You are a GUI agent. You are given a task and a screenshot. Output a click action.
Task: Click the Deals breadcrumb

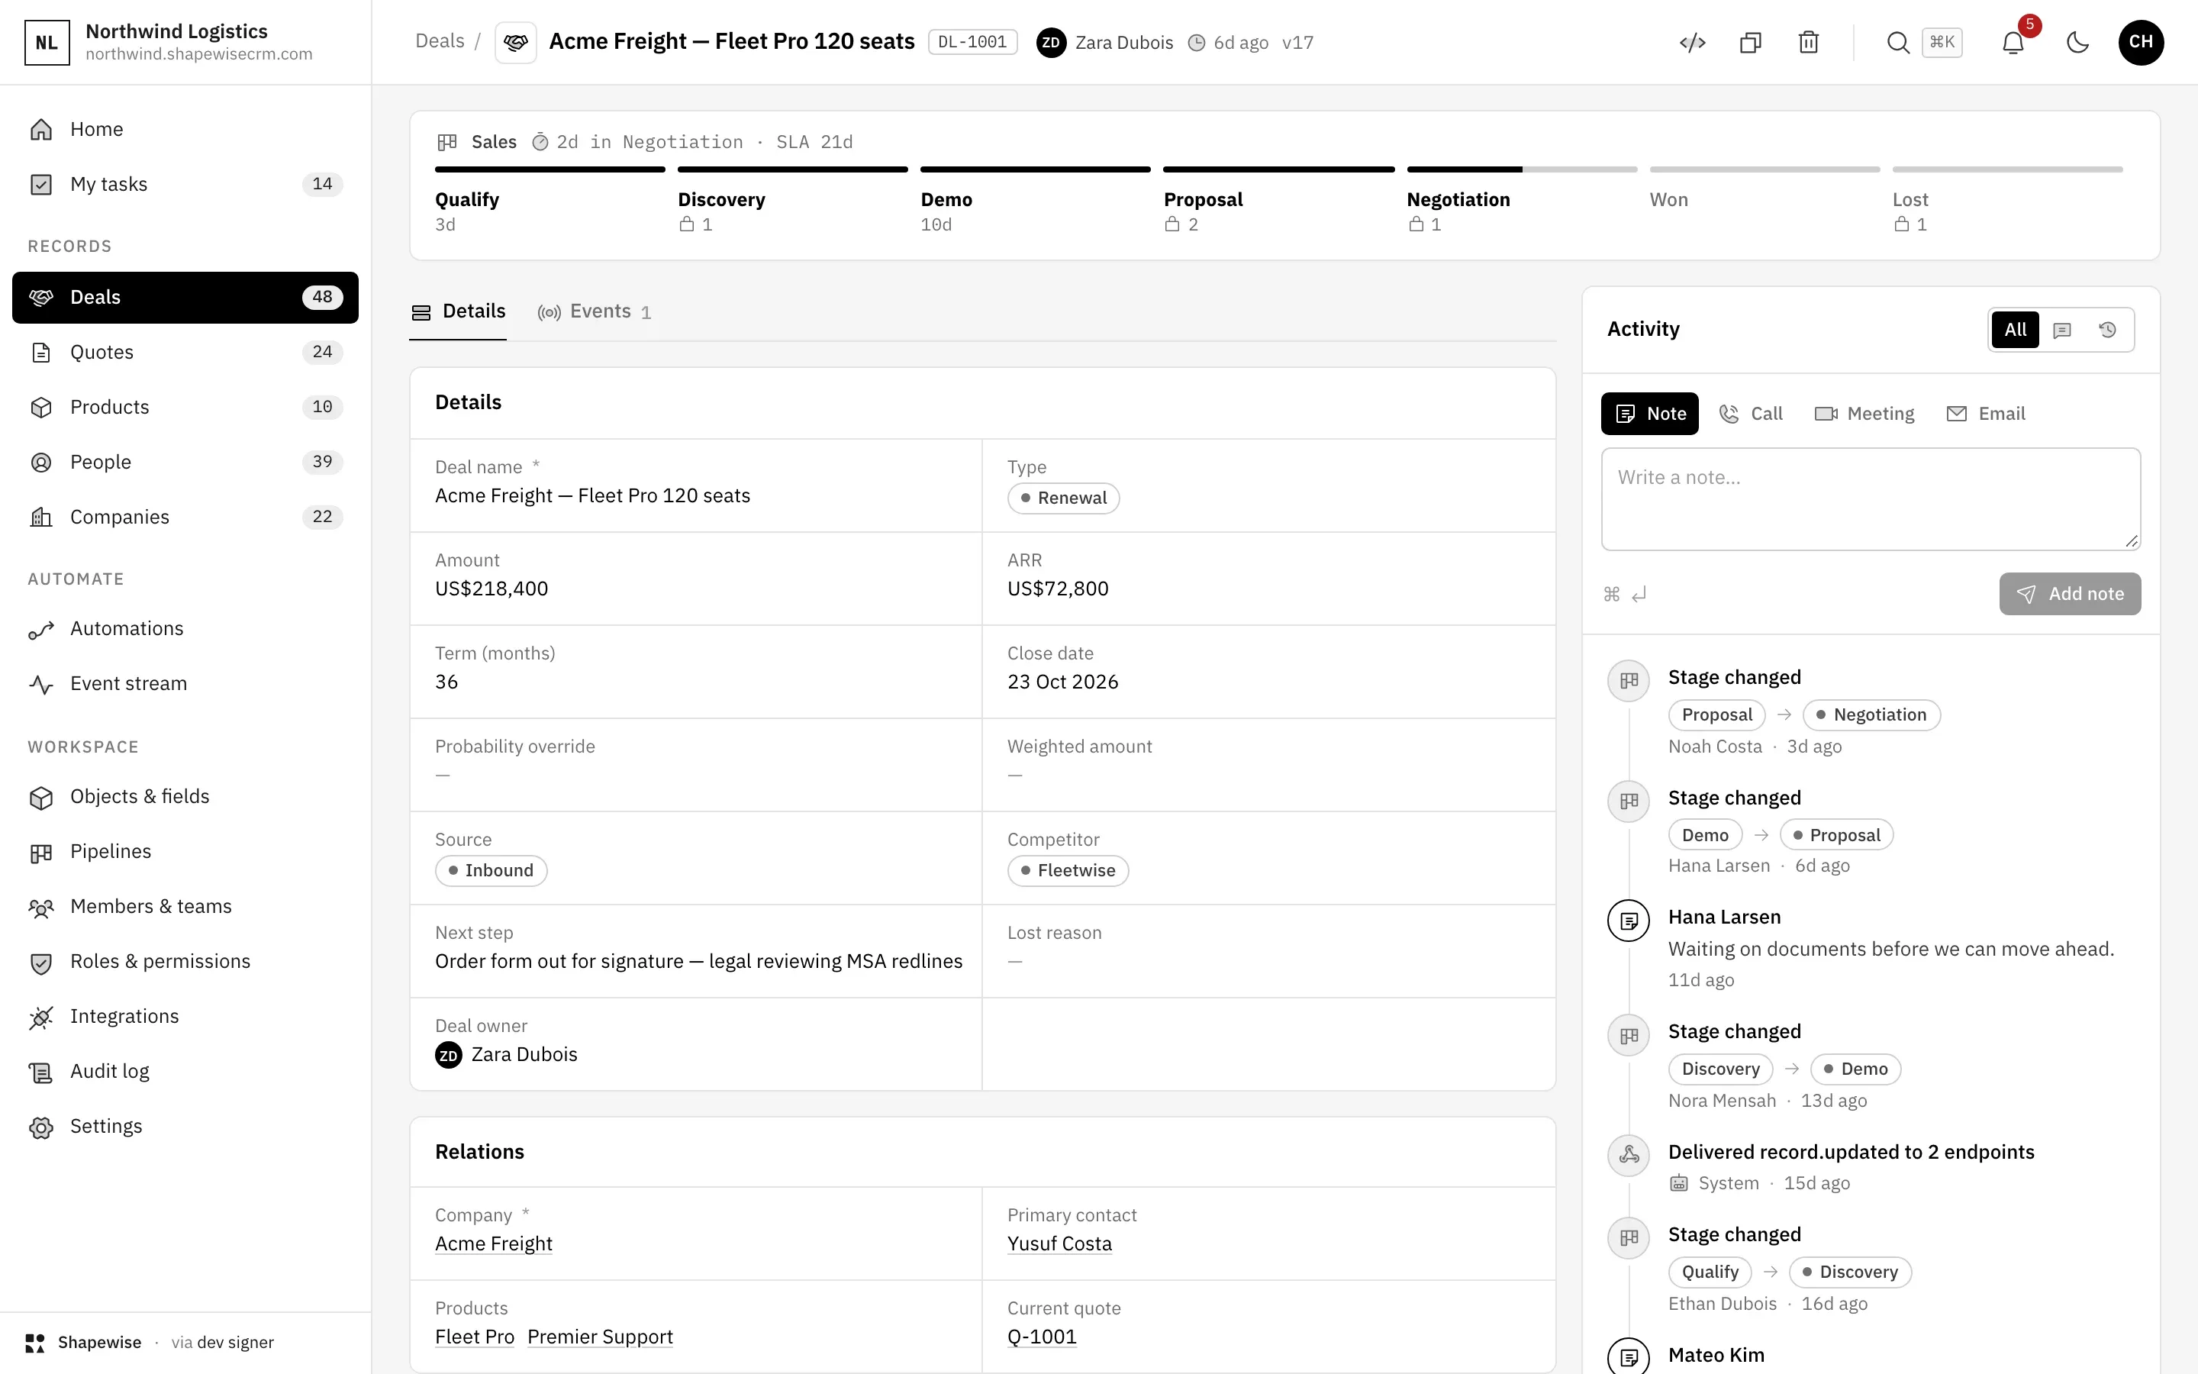(x=440, y=42)
